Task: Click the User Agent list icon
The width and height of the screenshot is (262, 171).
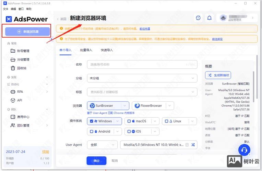Action: pyautogui.click(x=187, y=145)
